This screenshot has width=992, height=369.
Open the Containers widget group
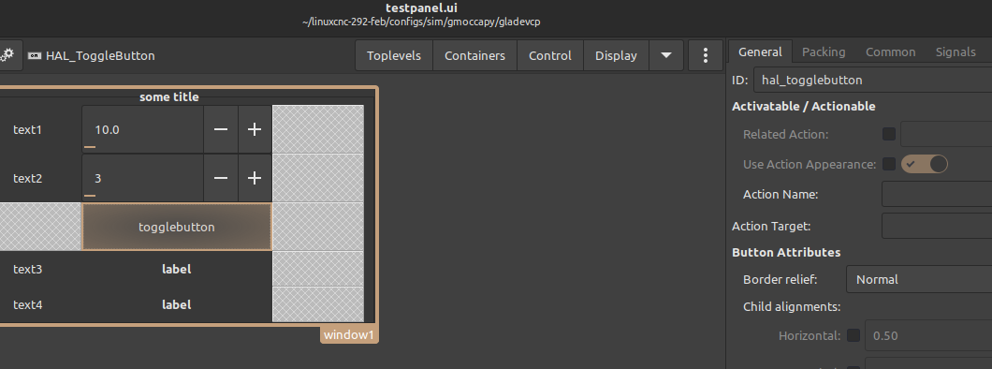point(474,55)
